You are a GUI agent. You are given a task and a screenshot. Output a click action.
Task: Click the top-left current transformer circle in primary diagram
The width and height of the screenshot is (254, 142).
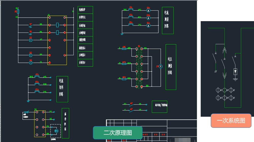click(218, 90)
